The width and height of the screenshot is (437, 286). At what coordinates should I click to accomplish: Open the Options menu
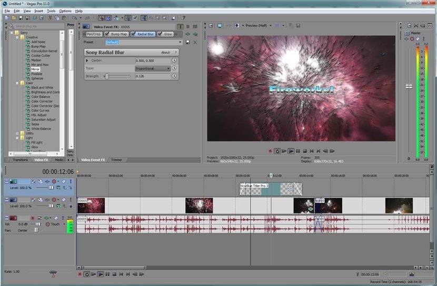click(65, 11)
